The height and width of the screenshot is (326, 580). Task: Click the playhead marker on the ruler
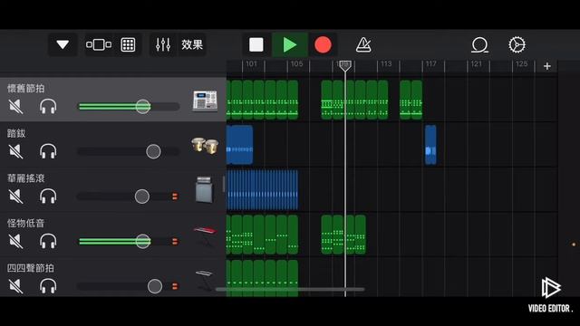tap(345, 66)
